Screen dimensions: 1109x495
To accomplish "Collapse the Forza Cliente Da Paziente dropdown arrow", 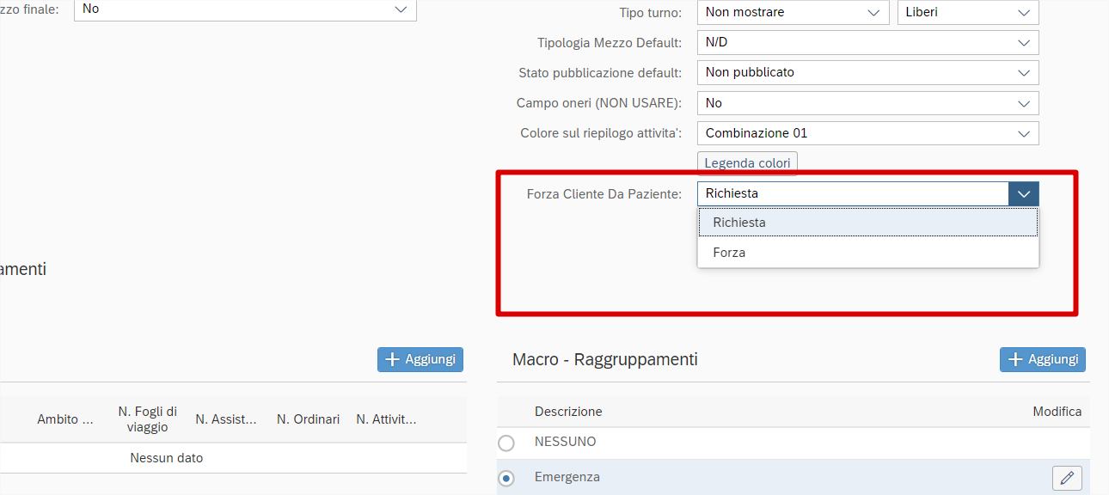I will click(1023, 194).
